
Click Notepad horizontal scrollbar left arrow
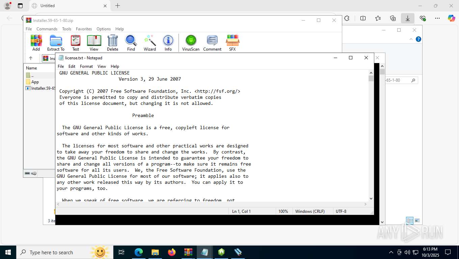(59, 204)
